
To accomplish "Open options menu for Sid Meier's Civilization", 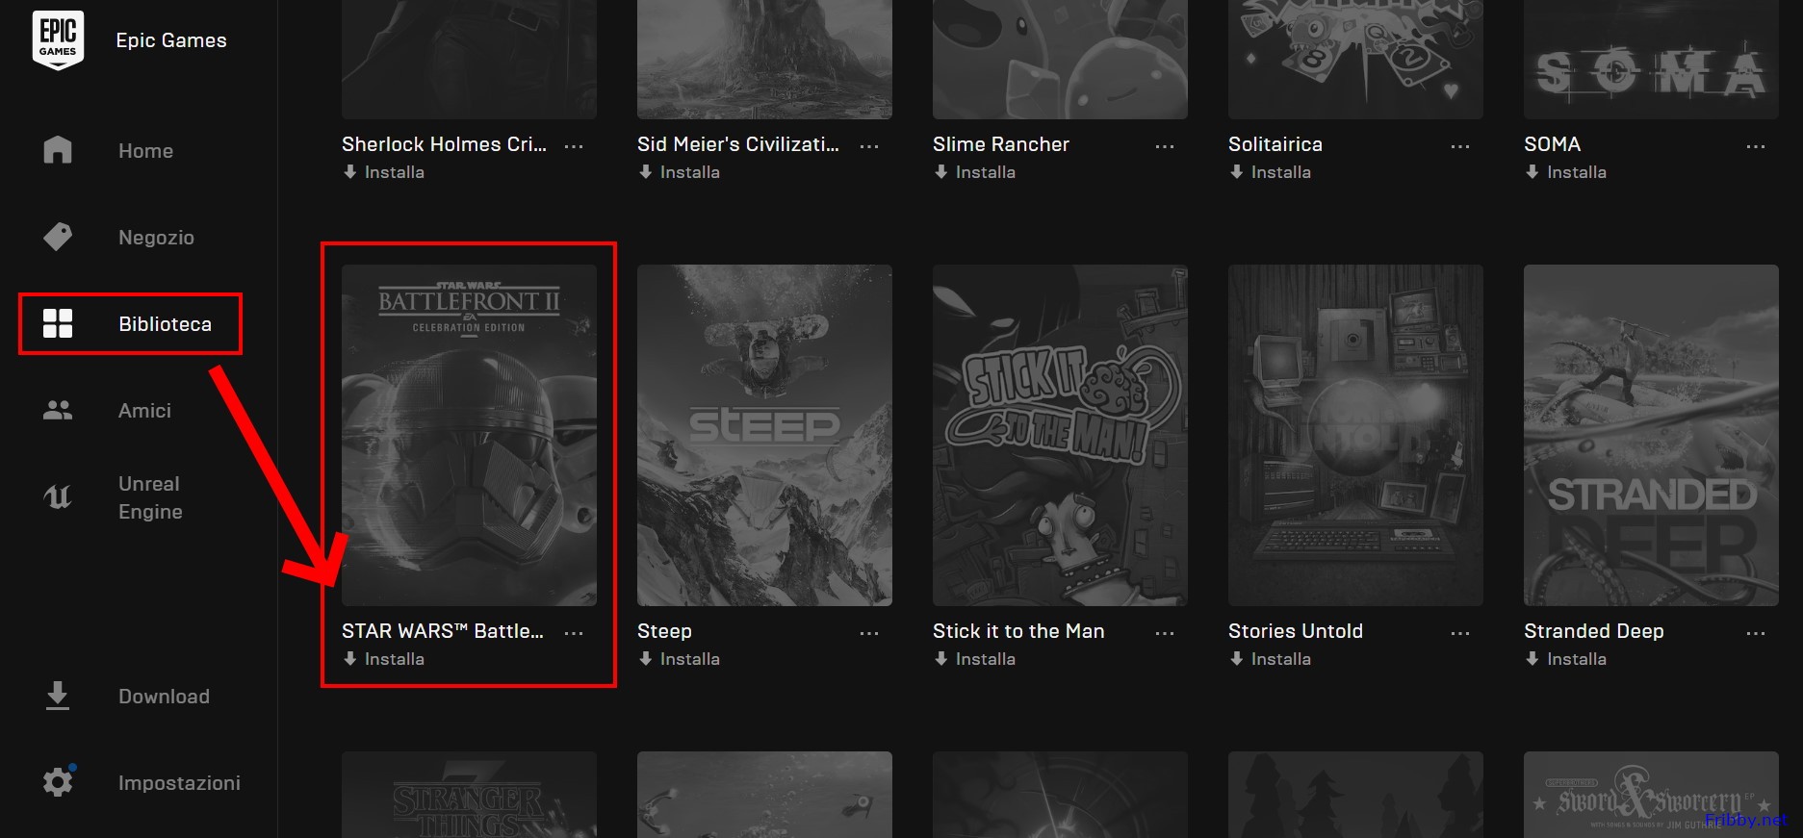I will (869, 146).
